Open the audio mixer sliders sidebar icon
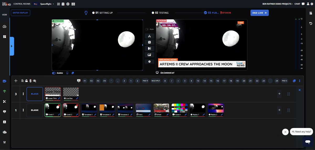Viewport: 315px width, 150px height. click(x=4, y=142)
